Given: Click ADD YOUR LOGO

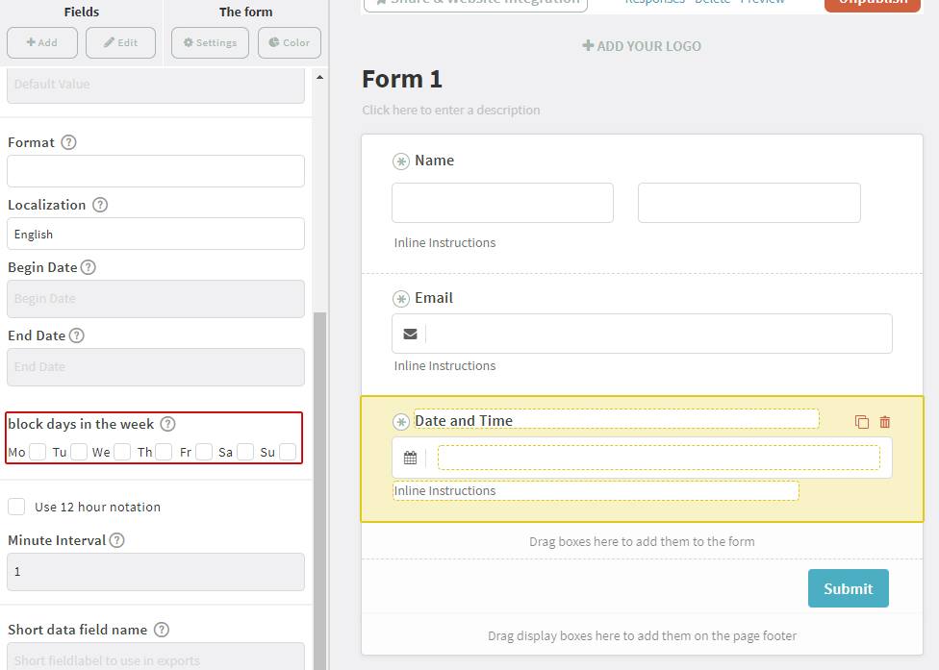Looking at the screenshot, I should (642, 46).
